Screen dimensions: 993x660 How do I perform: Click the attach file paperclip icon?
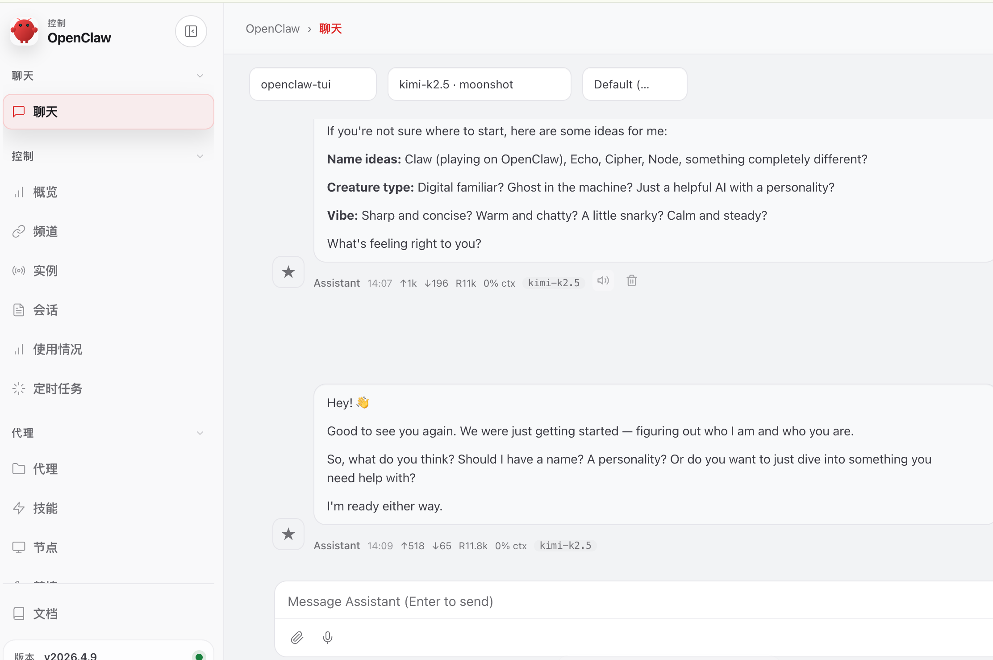click(297, 637)
